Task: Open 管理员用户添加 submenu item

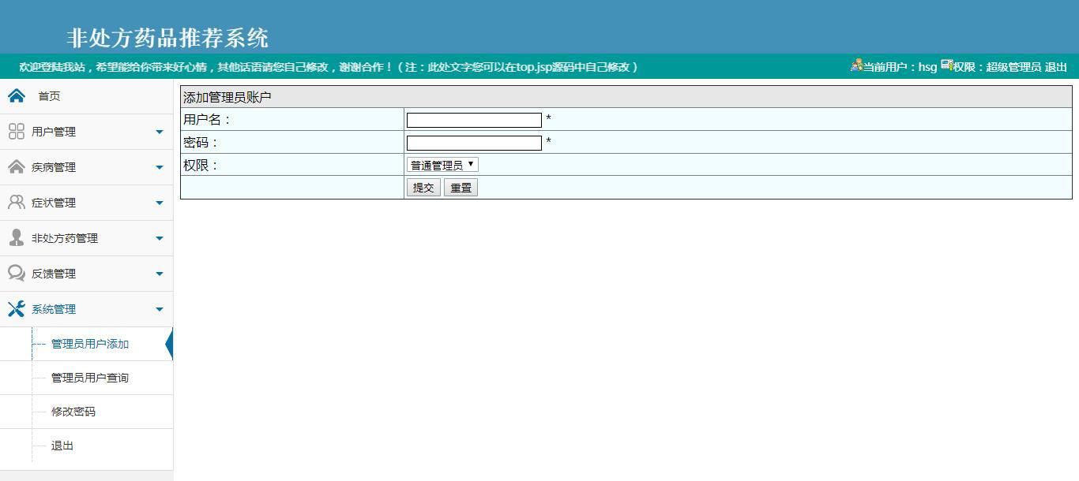Action: [x=90, y=344]
